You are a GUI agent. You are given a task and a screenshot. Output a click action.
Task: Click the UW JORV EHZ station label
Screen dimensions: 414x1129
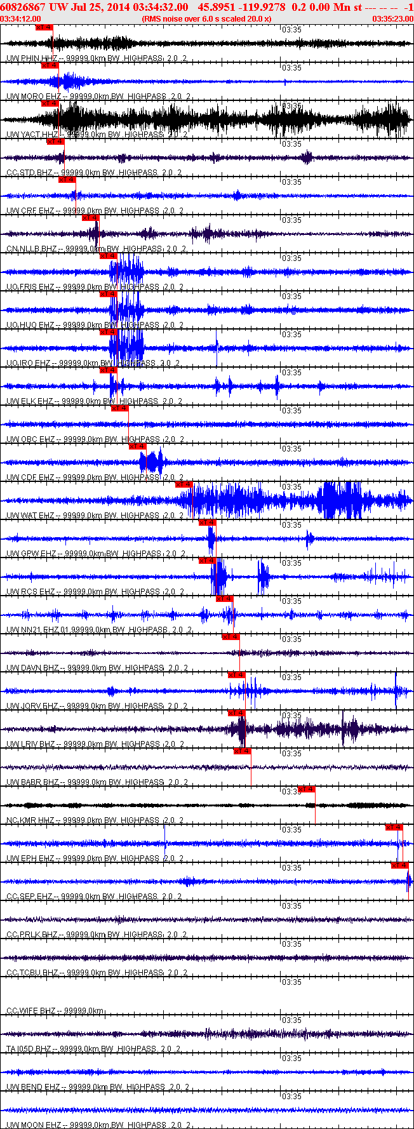tap(98, 706)
